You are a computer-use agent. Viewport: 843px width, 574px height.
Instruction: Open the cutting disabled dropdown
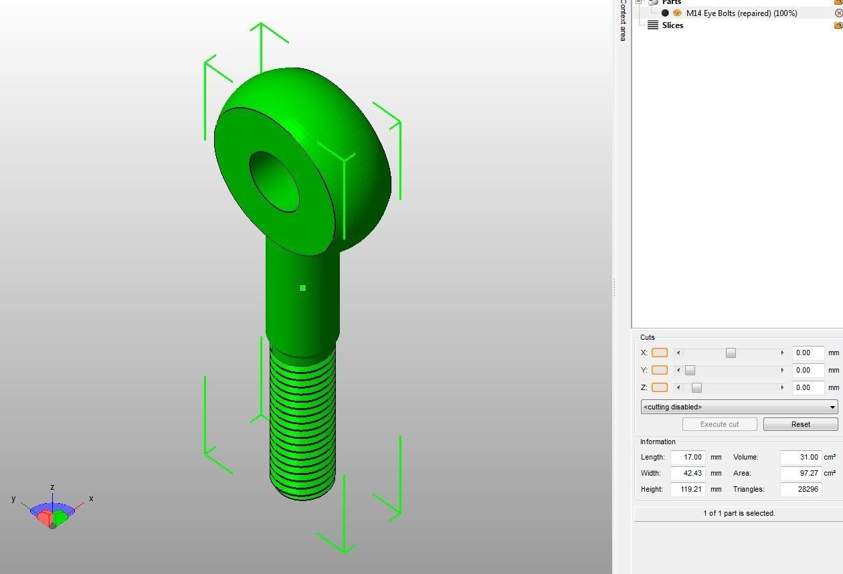[x=739, y=407]
